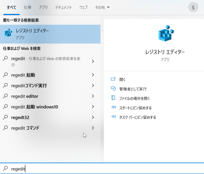Click the Registry Editor cube icon in results list

(x=8, y=33)
